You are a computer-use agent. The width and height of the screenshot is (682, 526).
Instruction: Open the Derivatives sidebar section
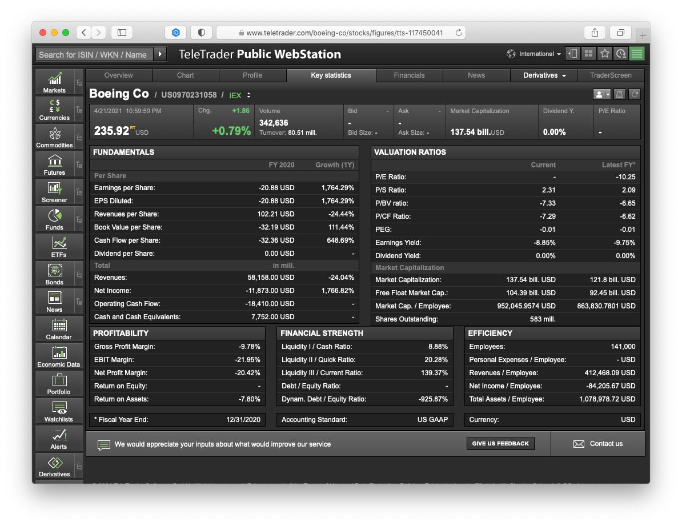pyautogui.click(x=55, y=466)
